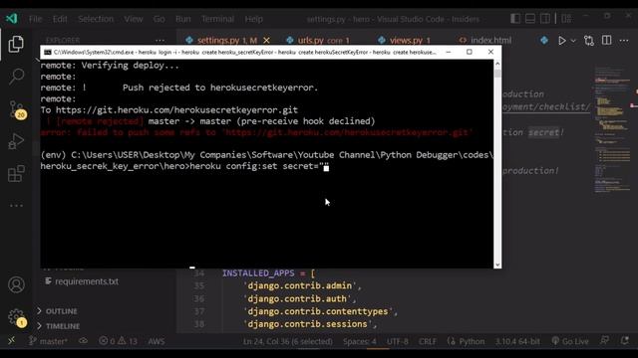Image resolution: width=638 pixels, height=358 pixels.
Task: Open the File menu
Action: [36, 19]
